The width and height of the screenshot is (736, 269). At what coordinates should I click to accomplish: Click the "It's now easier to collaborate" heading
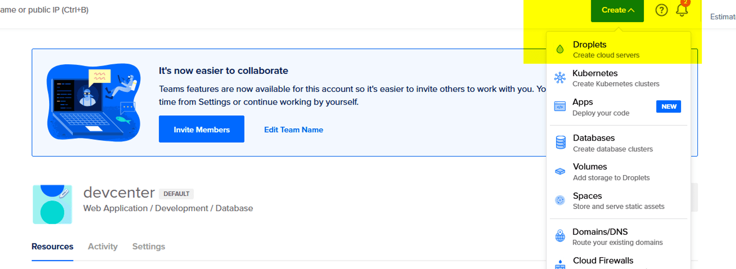pos(223,71)
